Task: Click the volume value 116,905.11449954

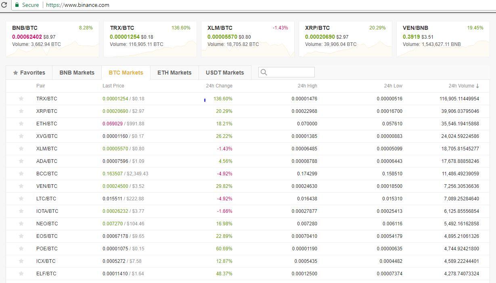Action: tap(459, 98)
